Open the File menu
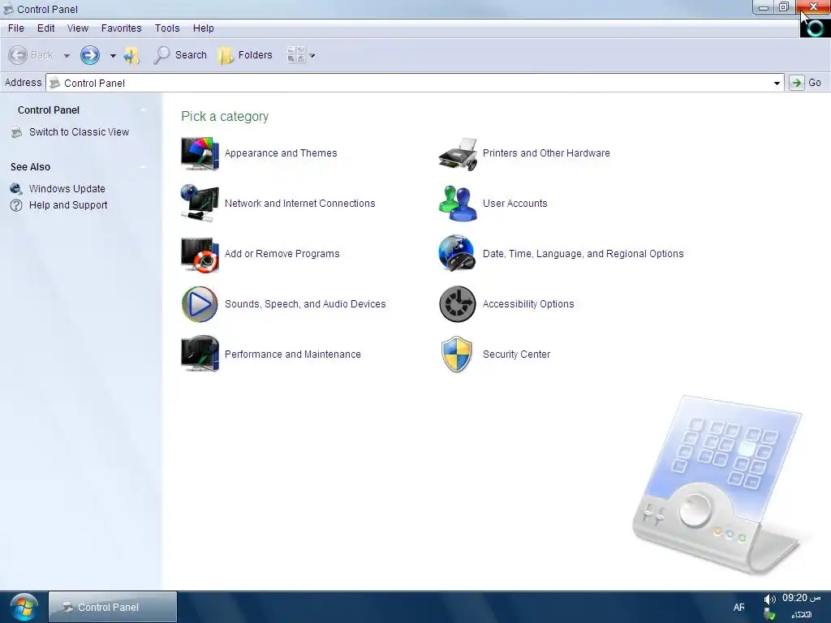The width and height of the screenshot is (831, 623). tap(16, 28)
